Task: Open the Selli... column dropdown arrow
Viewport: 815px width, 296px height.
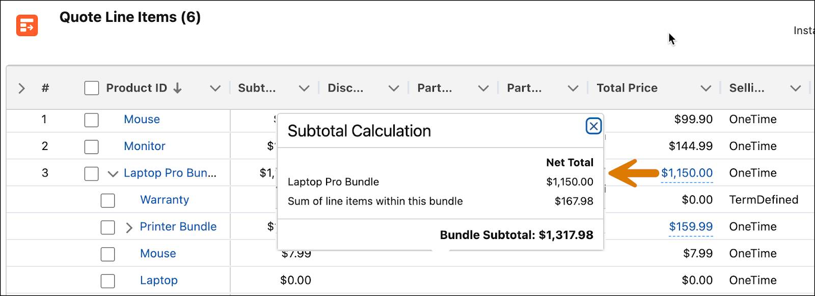Action: (x=795, y=88)
